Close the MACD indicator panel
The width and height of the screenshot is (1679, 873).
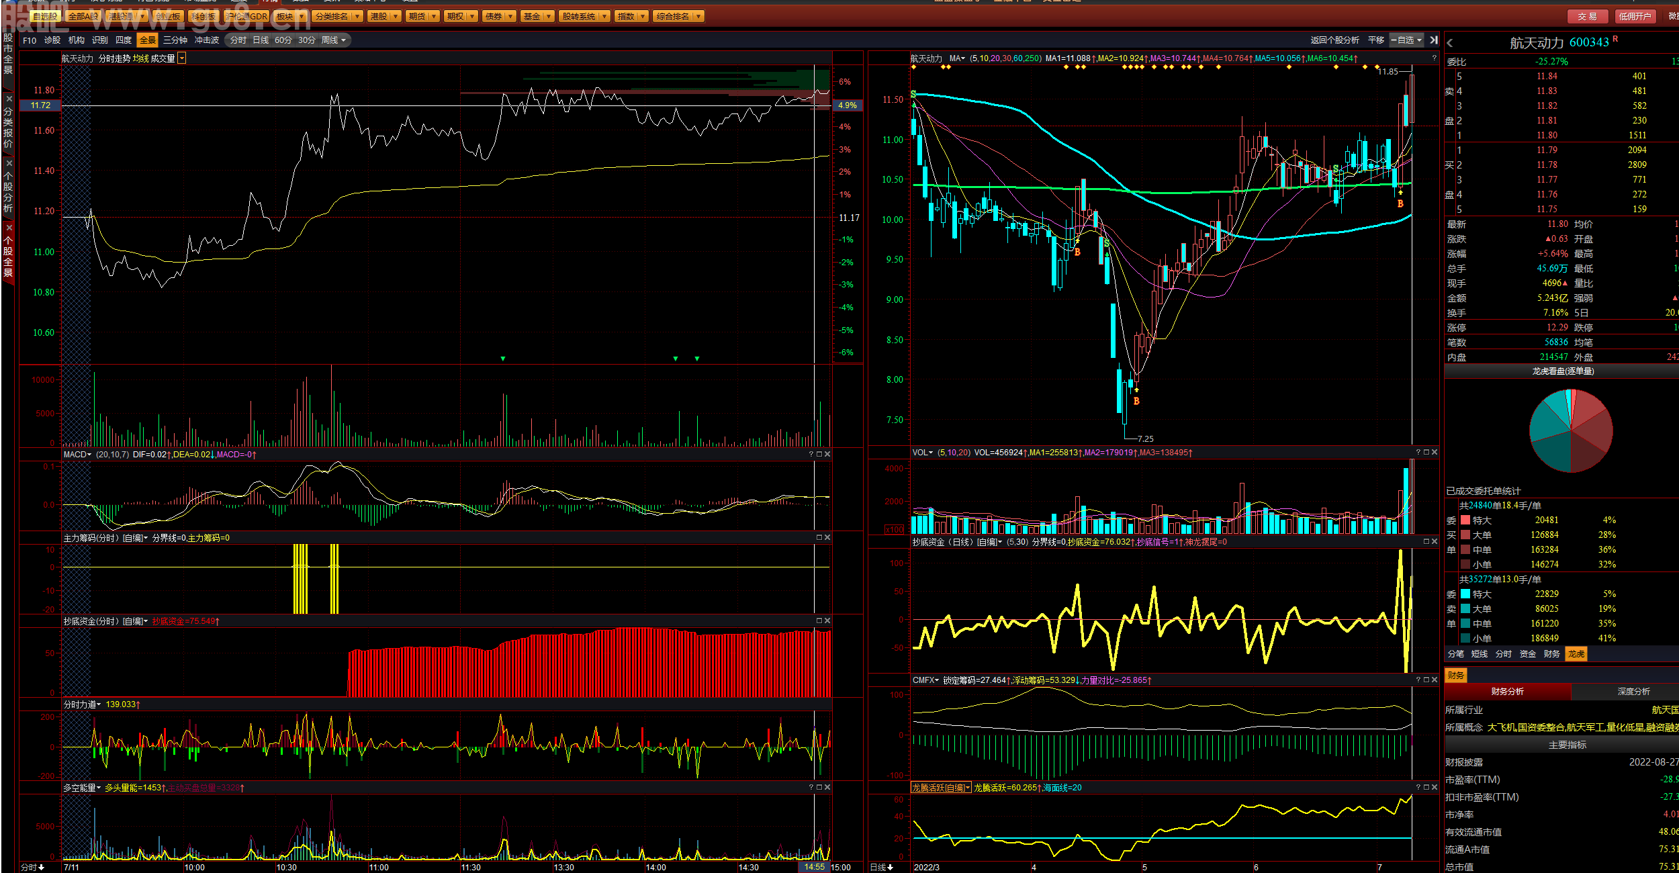coord(827,455)
